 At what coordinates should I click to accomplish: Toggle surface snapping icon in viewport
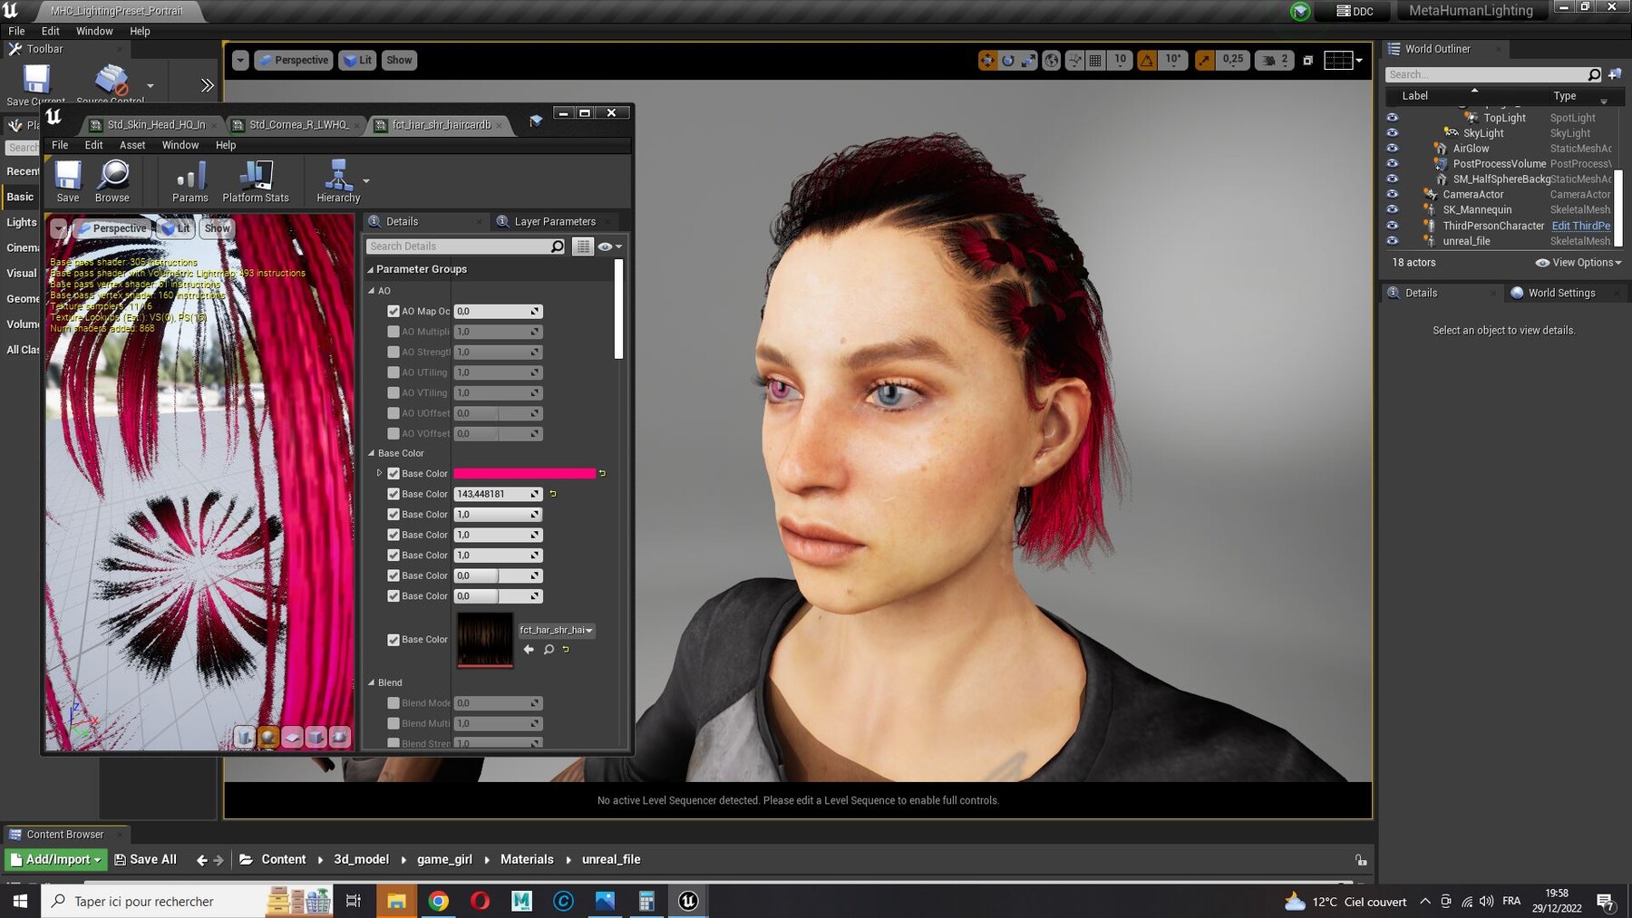pyautogui.click(x=1074, y=60)
